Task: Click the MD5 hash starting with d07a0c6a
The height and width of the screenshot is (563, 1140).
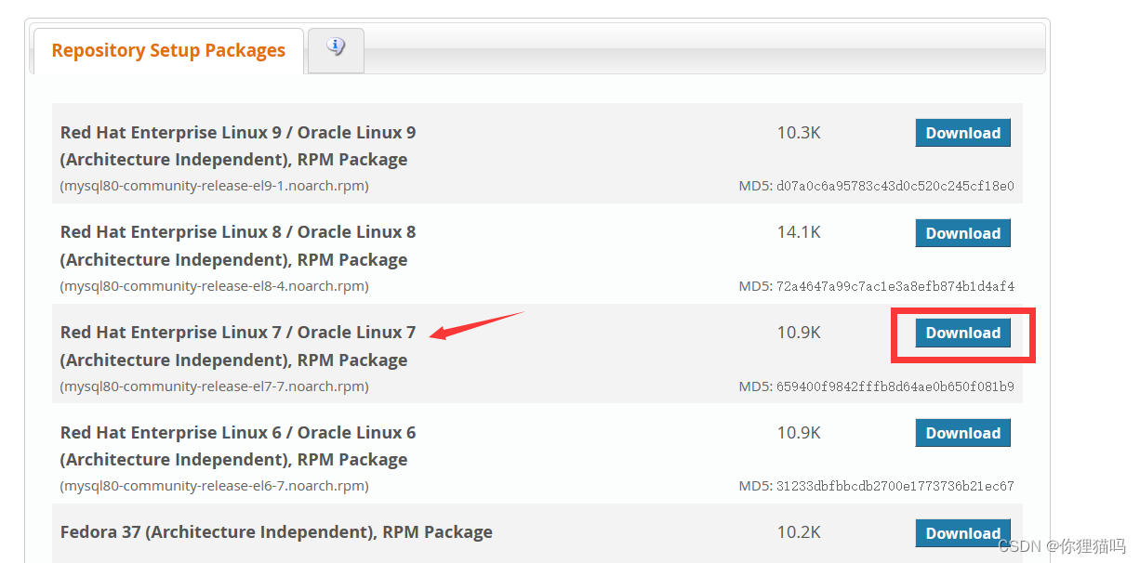Action: [895, 186]
